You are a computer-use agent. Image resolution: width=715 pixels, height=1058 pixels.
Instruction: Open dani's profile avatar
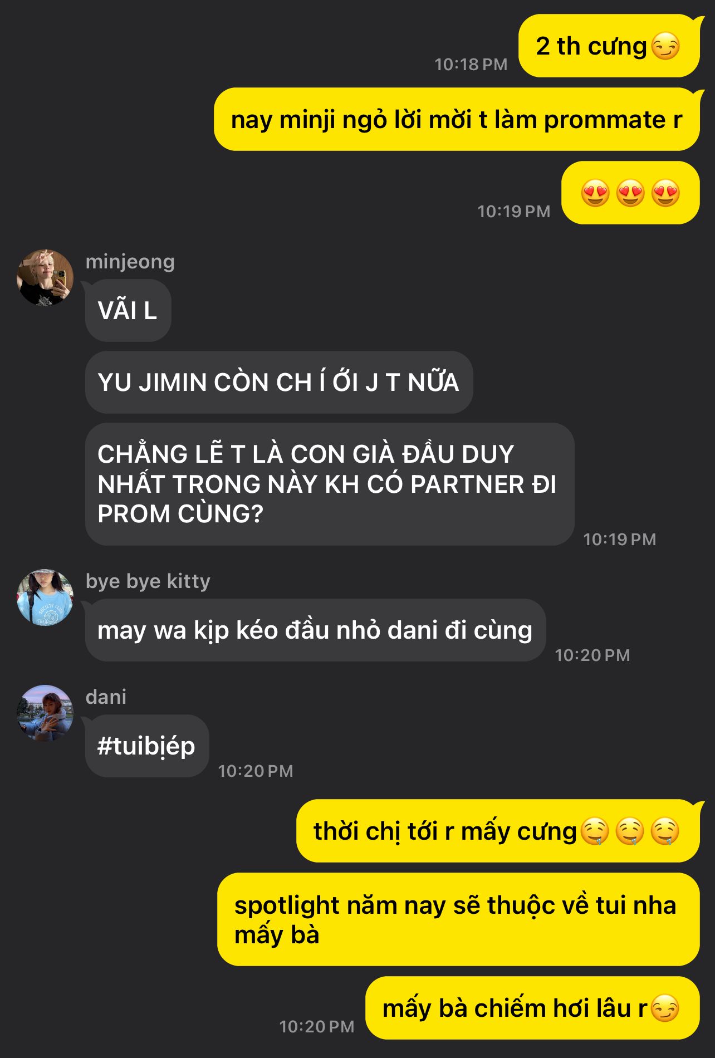tap(45, 713)
